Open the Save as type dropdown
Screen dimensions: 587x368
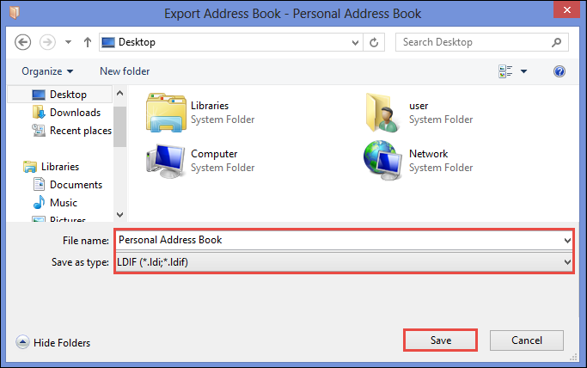[x=344, y=262]
